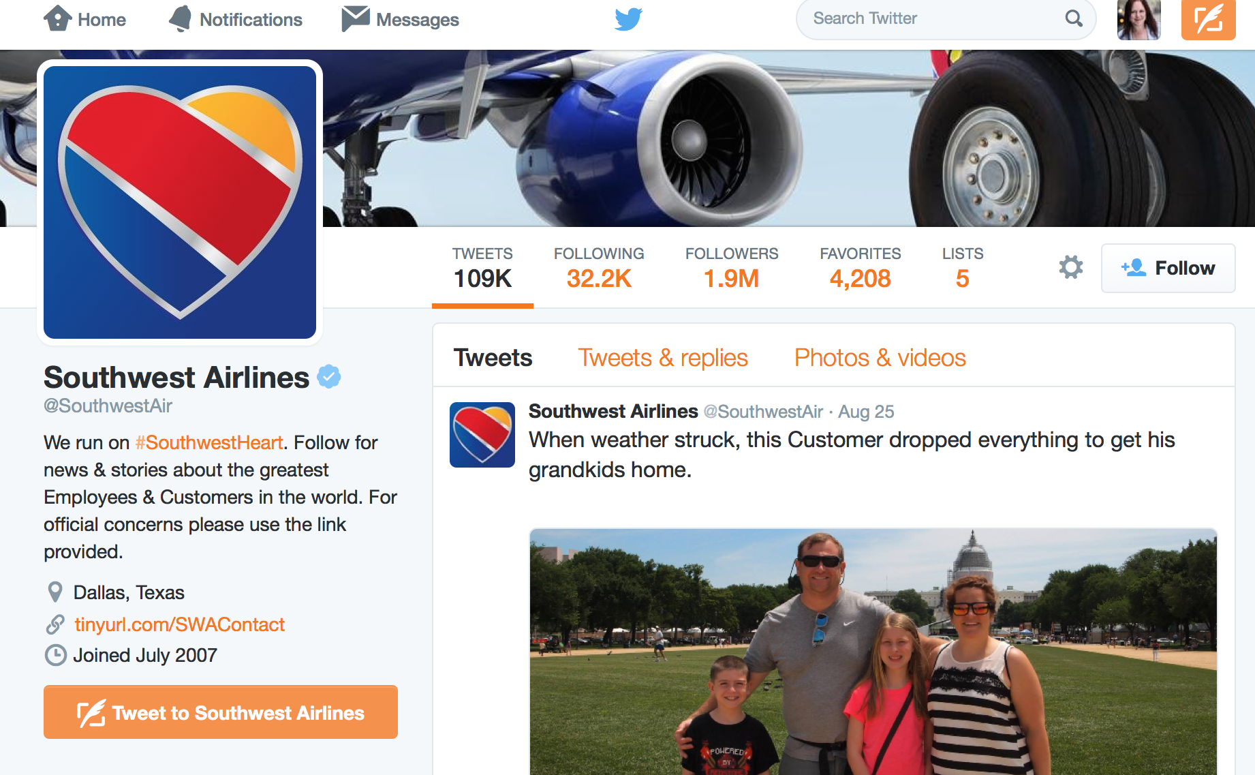This screenshot has height=775, width=1255.
Task: Open the tweet's family photo
Action: (873, 651)
